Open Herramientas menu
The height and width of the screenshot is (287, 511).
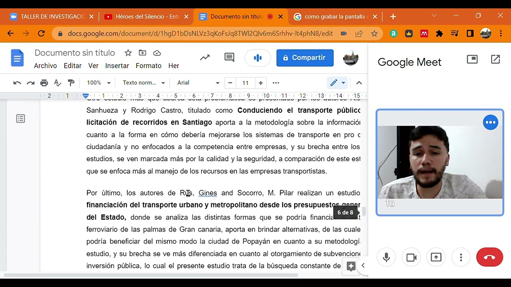pyautogui.click(x=174, y=66)
